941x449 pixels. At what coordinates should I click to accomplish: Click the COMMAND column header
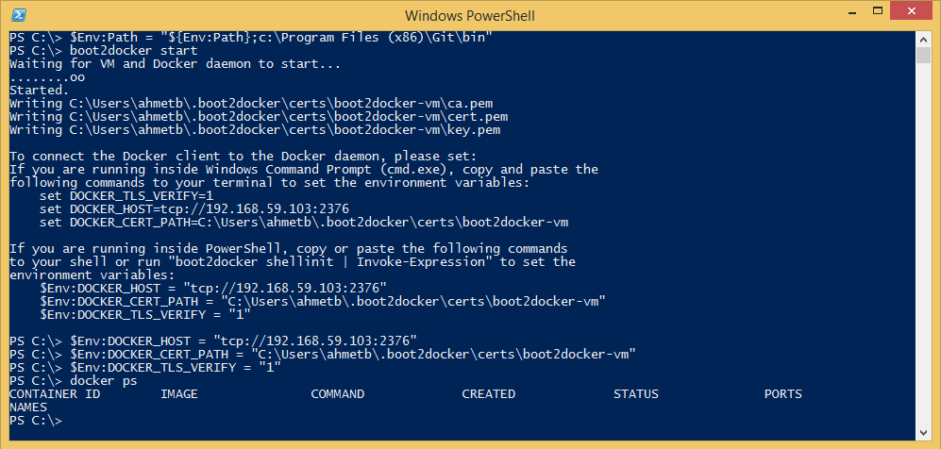coord(338,394)
